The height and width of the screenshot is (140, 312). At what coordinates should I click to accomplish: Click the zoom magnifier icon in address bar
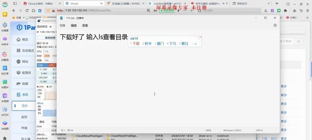tap(148, 10)
